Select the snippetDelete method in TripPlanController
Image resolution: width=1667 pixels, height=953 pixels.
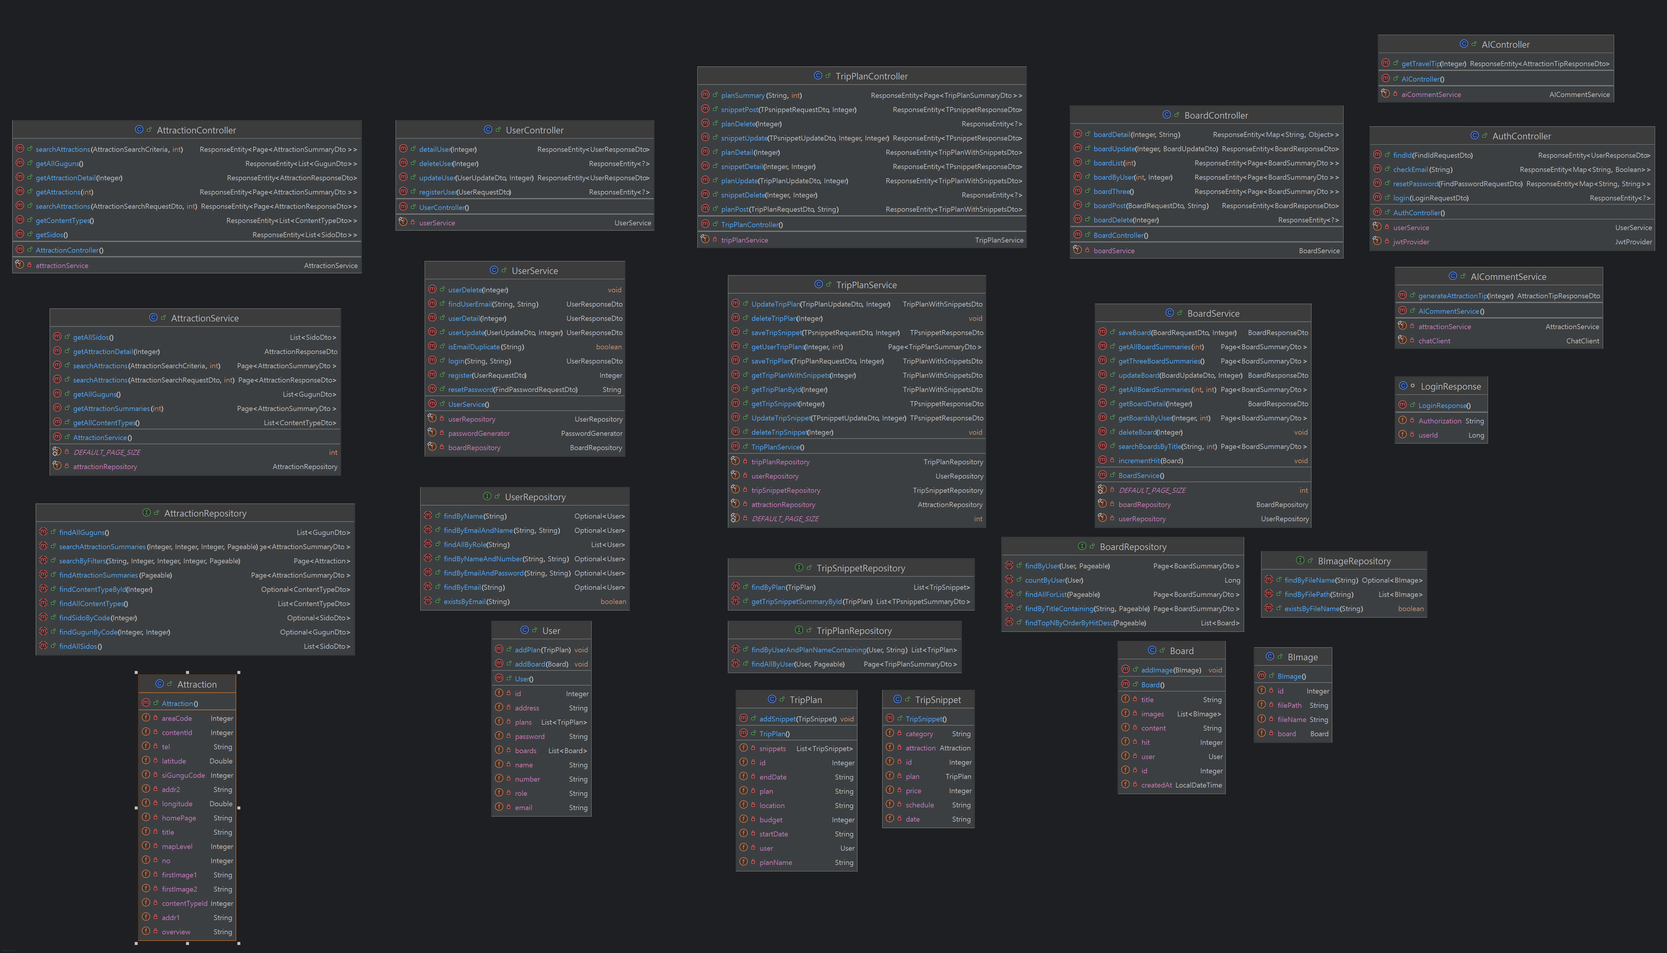pos(861,195)
